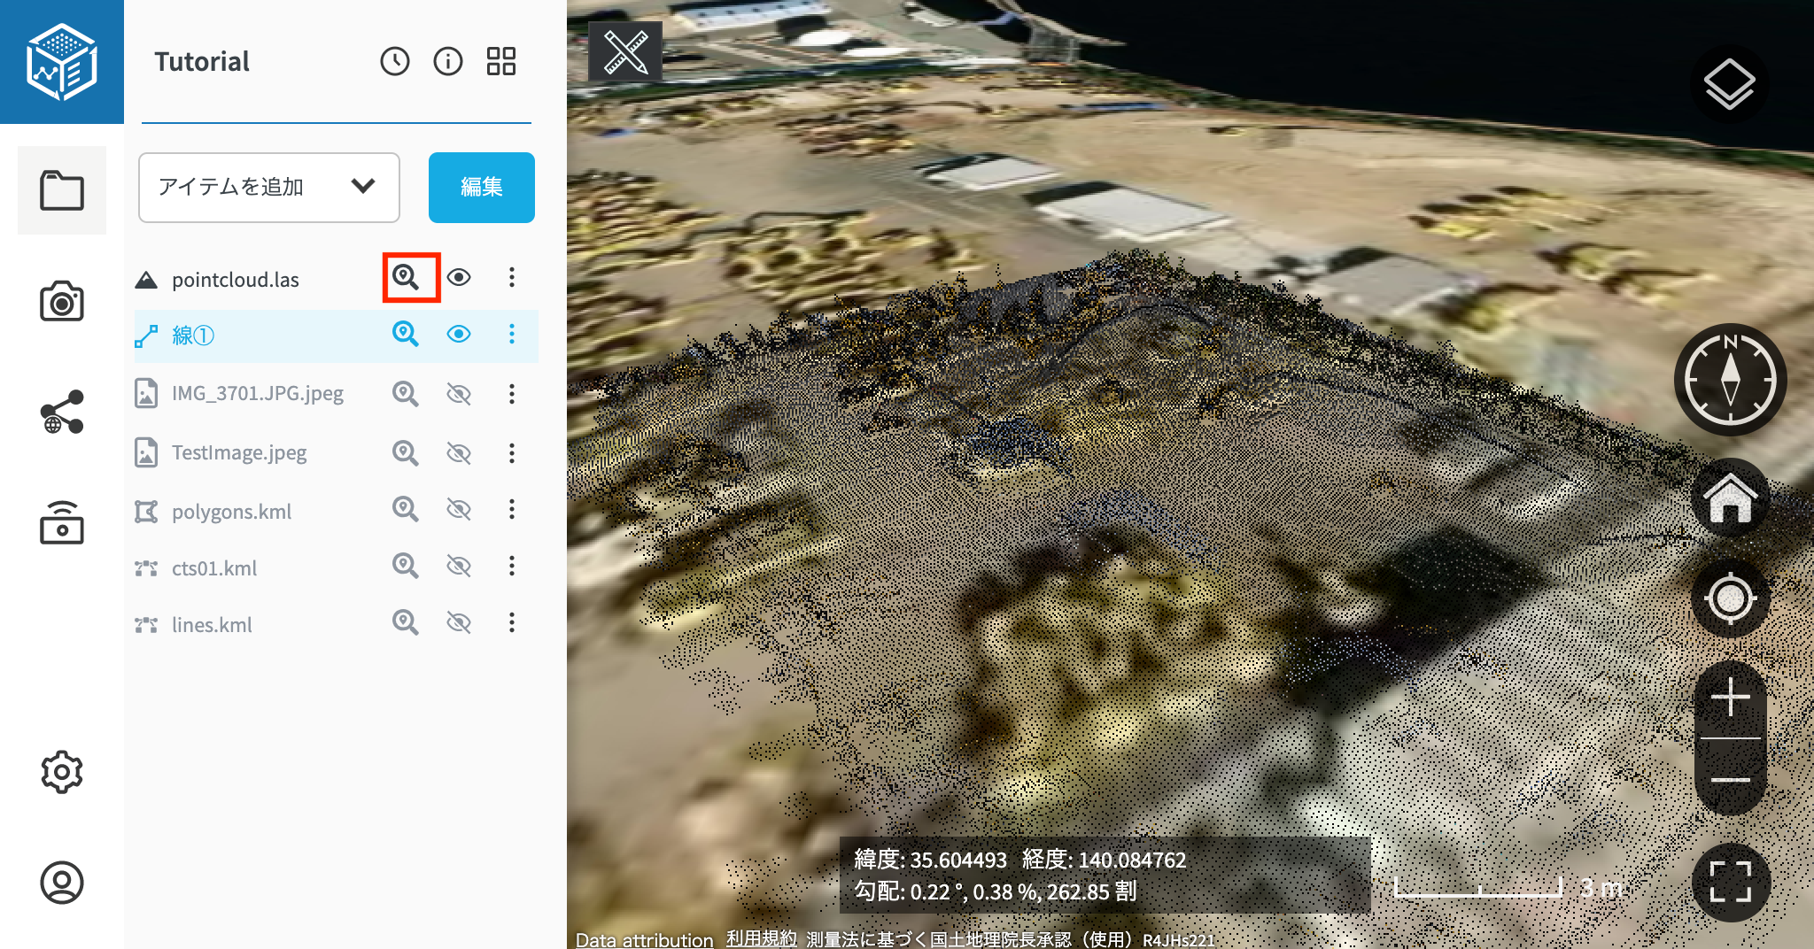The image size is (1814, 949).
Task: Hide the pointcloud.las layer
Action: tap(459, 278)
